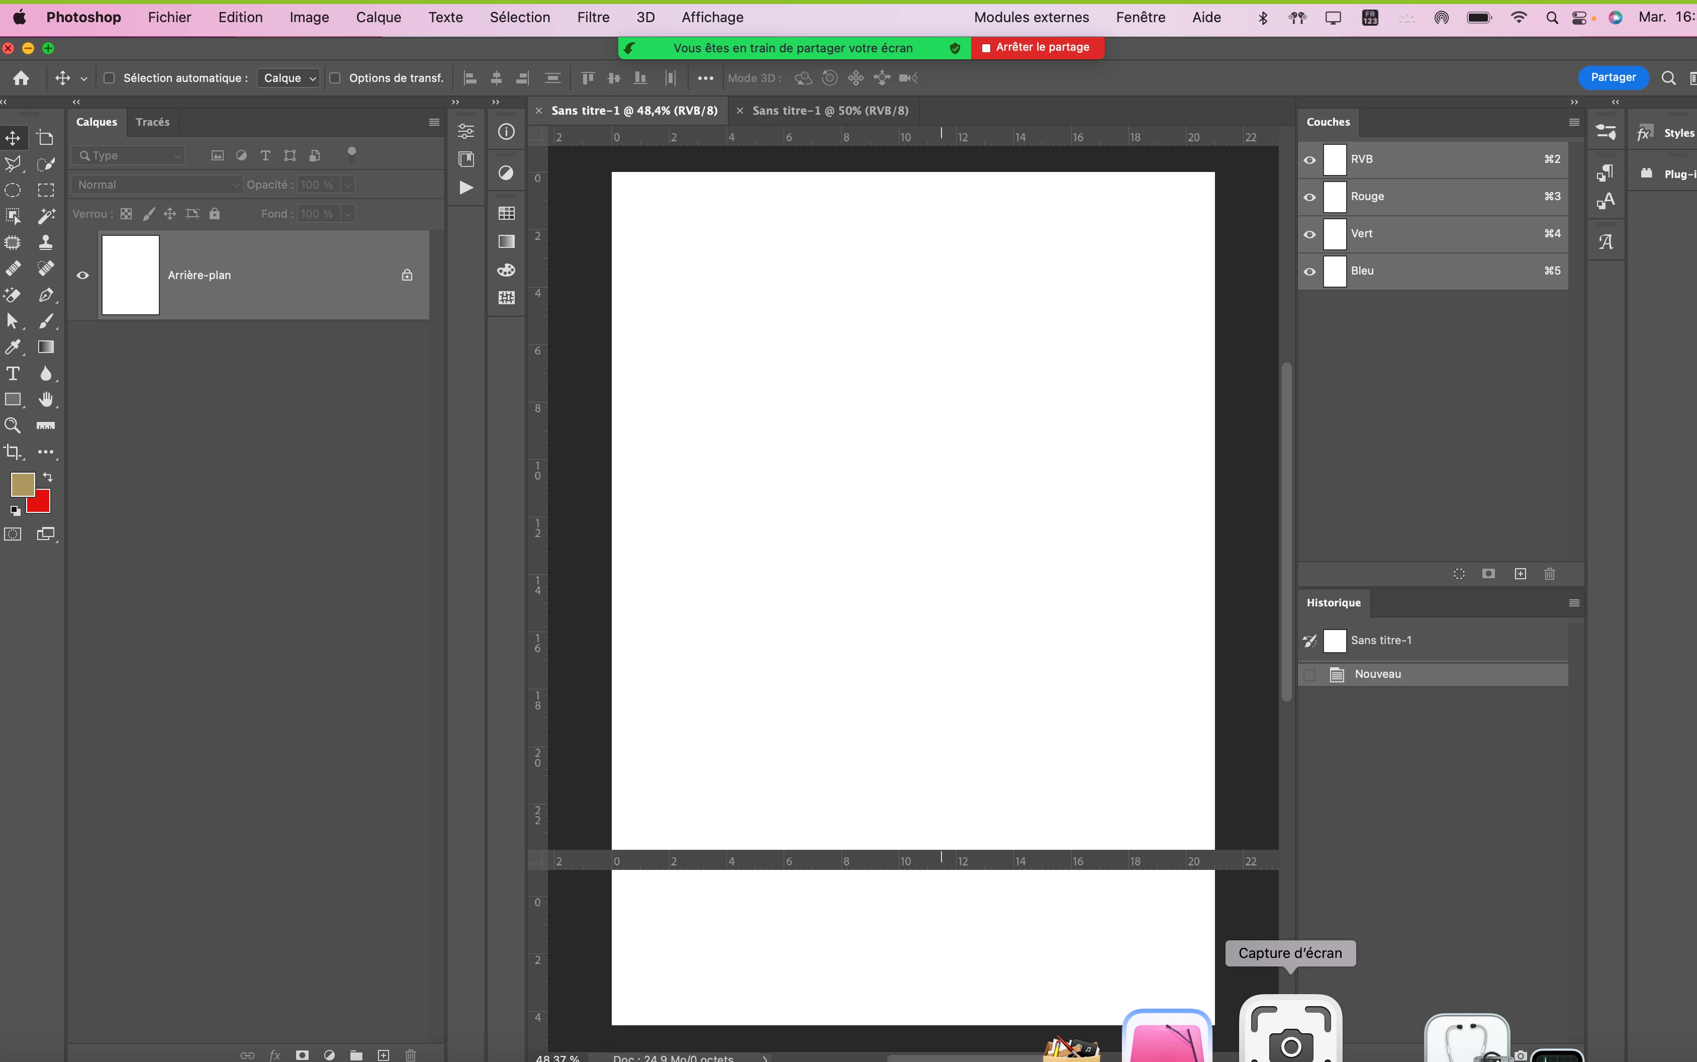
Task: Open the Filtre menu
Action: click(x=593, y=18)
